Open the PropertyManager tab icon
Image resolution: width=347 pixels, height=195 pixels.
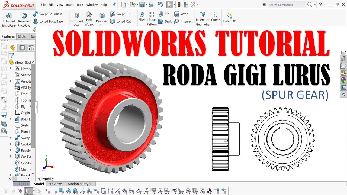click(22, 48)
